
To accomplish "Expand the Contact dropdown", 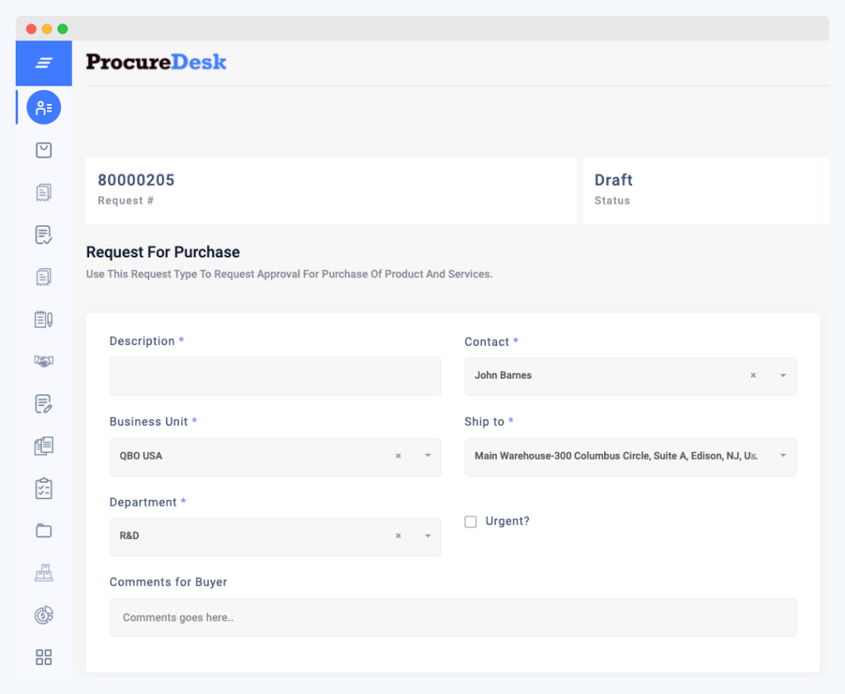I will pyautogui.click(x=781, y=375).
